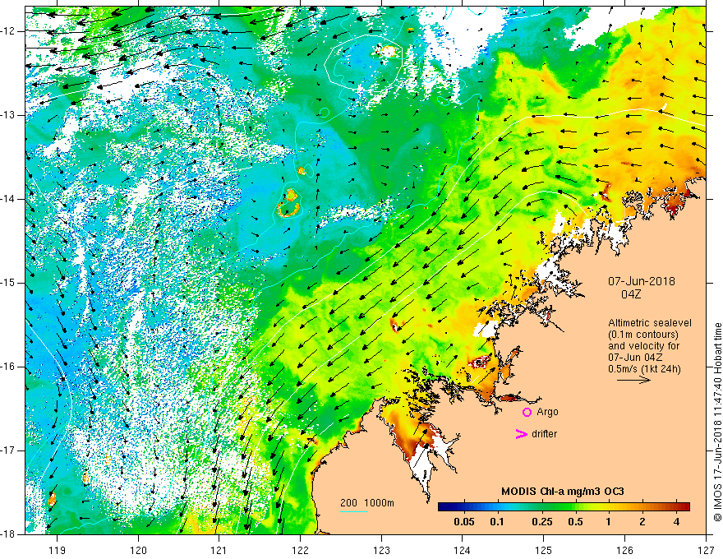
Task: Click the magenta Argo circle legend icon
Action: tap(527, 412)
